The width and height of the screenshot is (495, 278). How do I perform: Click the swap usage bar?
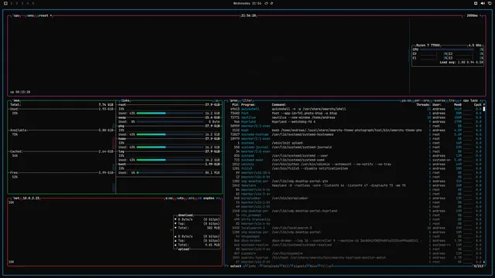tap(170, 122)
